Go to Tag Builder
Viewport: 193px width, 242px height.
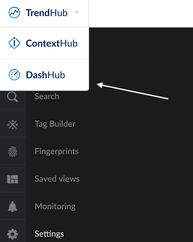55,124
